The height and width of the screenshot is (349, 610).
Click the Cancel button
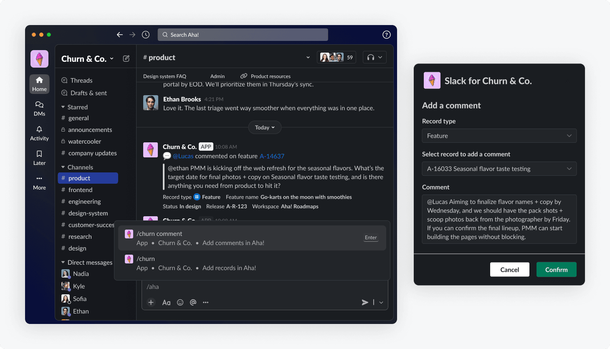pos(509,269)
